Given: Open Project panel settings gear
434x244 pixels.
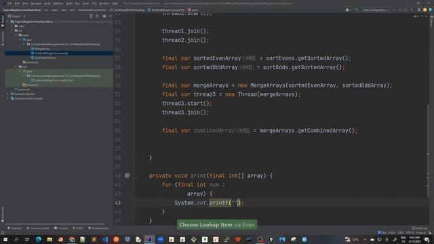Looking at the screenshot, I should point(104,16).
